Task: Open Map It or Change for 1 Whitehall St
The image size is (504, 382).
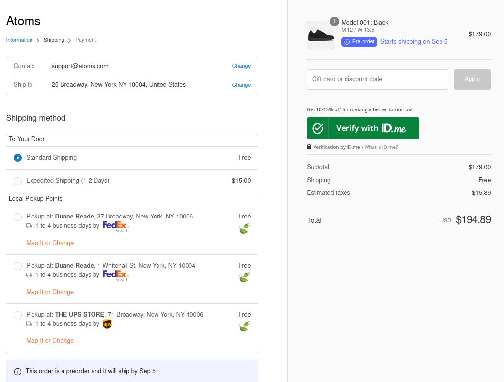Action: pos(50,292)
